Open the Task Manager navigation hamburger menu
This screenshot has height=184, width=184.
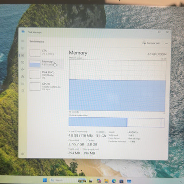point(23,41)
